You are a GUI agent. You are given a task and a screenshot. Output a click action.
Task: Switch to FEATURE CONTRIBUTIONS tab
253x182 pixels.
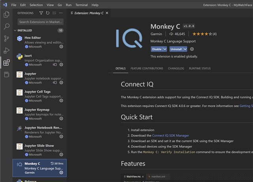click(147, 69)
